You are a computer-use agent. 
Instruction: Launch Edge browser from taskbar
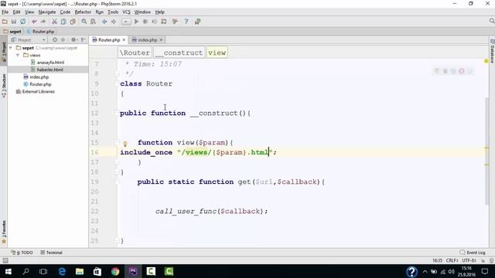(x=62, y=271)
